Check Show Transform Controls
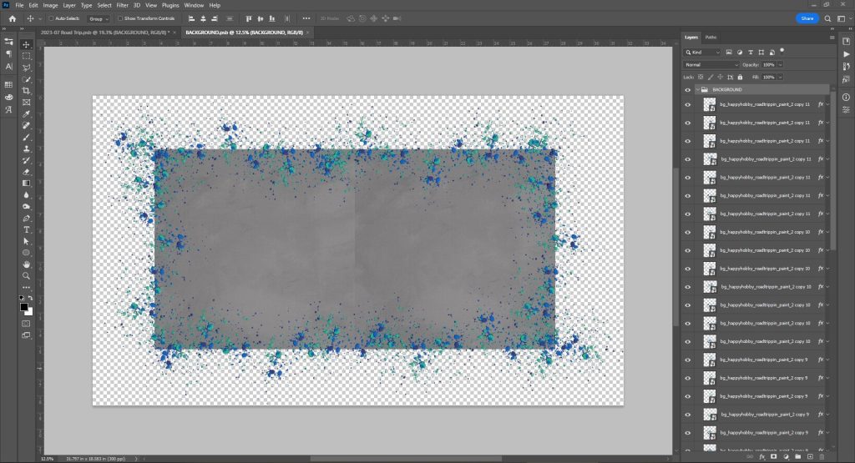Screen dimensions: 855x463 click(119, 18)
